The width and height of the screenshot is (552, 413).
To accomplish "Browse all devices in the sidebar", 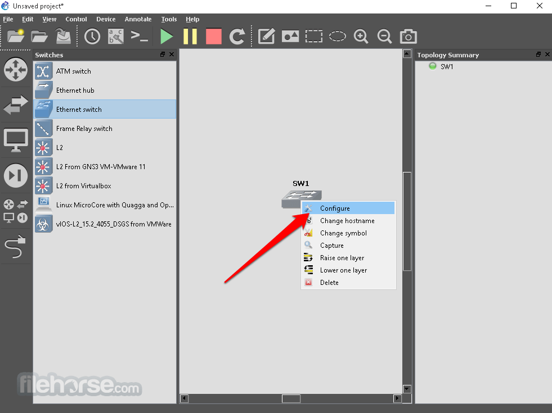I will [16, 211].
